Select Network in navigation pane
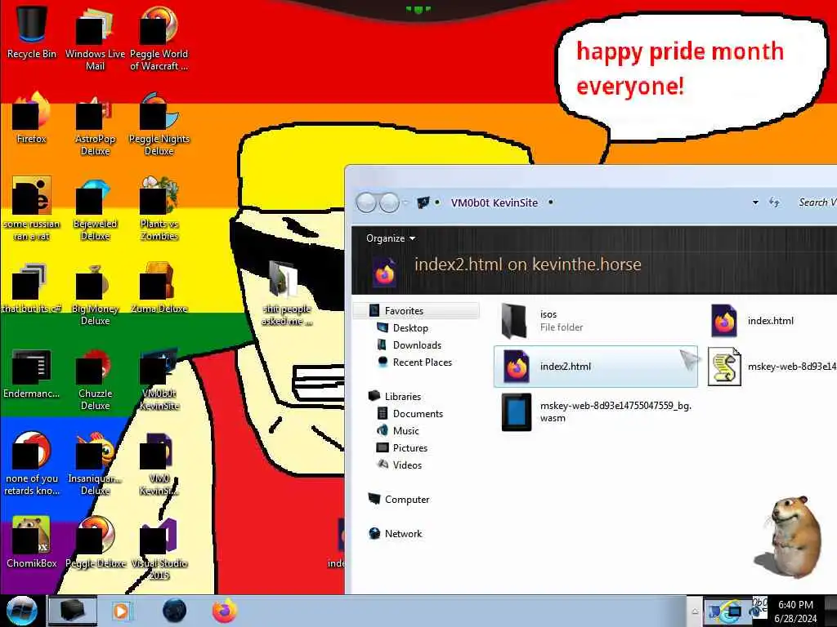Image resolution: width=837 pixels, height=627 pixels. pyautogui.click(x=403, y=533)
